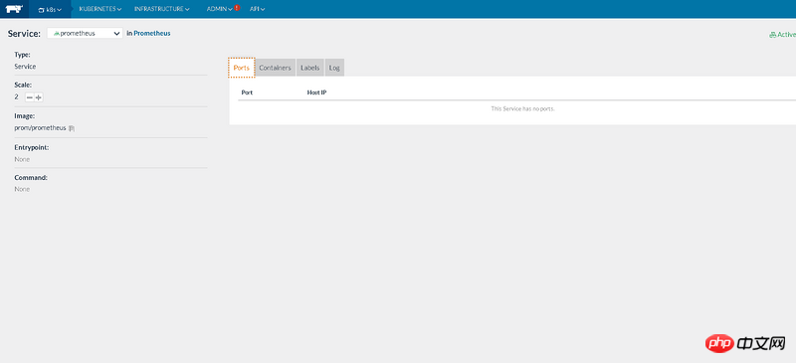Follow the Prometheus stack link
This screenshot has height=363, width=796.
(152, 34)
